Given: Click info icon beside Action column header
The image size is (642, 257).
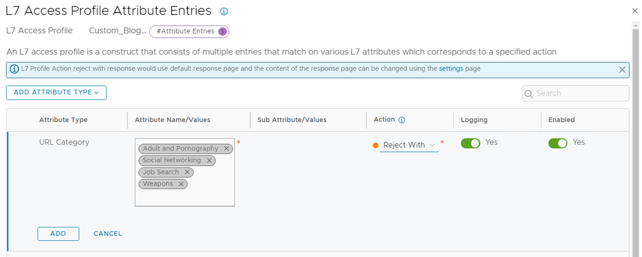Looking at the screenshot, I should pyautogui.click(x=401, y=120).
